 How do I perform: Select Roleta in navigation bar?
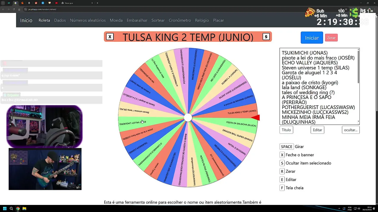pyautogui.click(x=44, y=20)
